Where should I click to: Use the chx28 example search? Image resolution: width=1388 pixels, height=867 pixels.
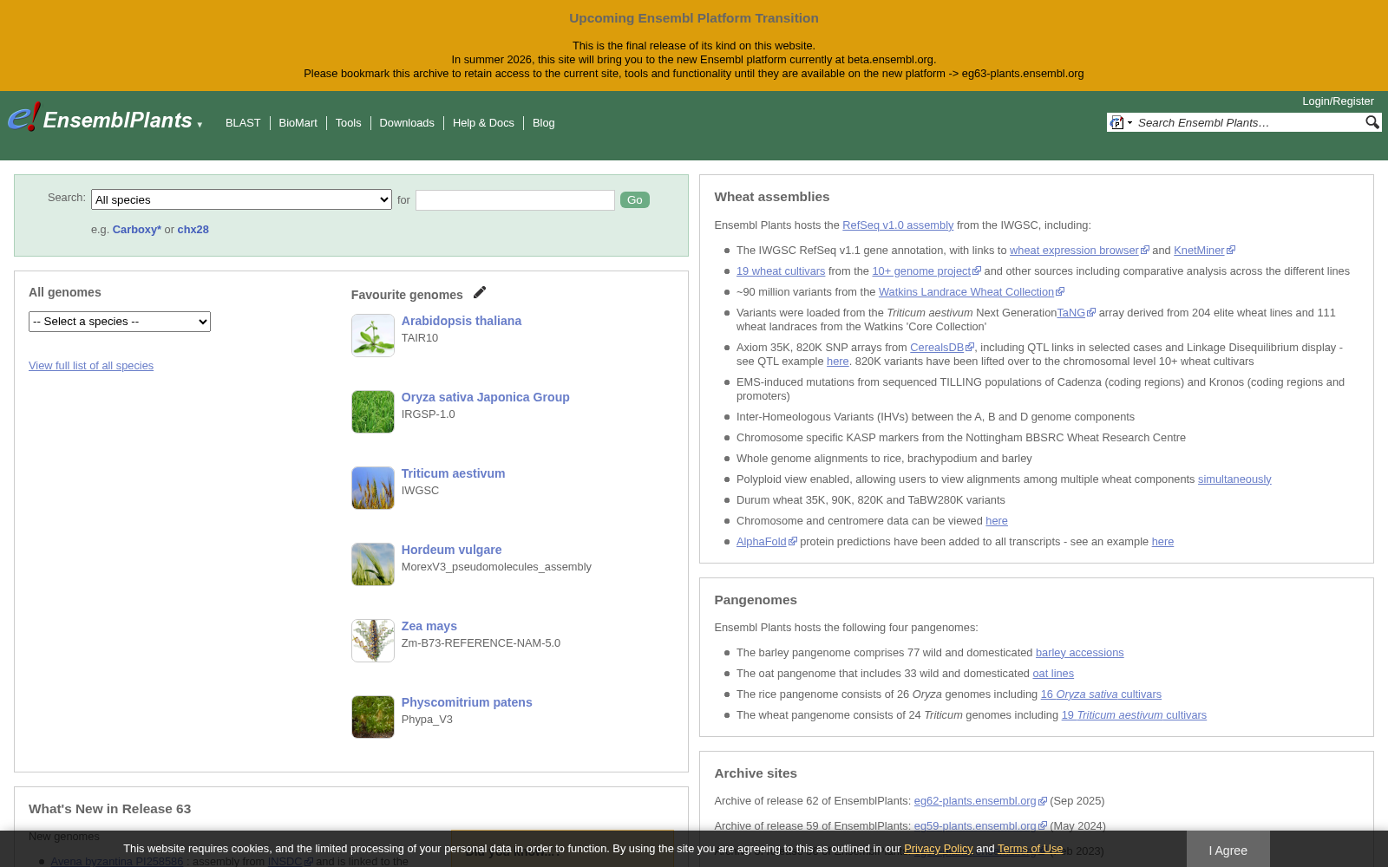[x=193, y=230]
